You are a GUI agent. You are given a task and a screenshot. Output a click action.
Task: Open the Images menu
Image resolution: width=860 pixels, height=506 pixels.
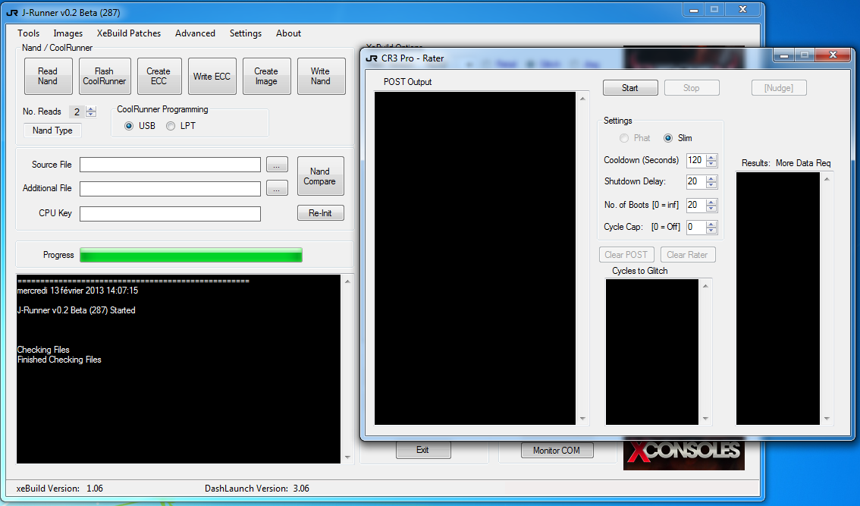coord(68,33)
